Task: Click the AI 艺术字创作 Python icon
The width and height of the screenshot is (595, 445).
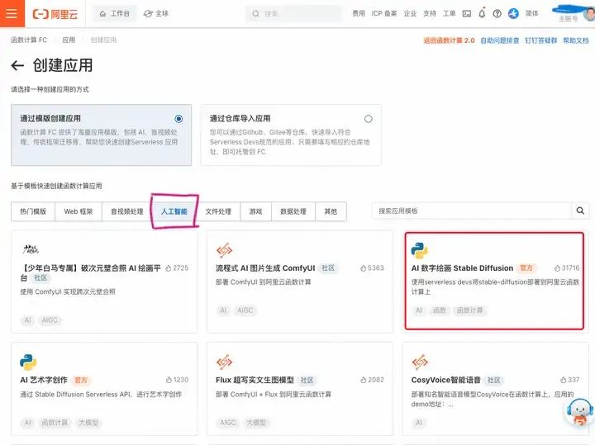Action: click(x=28, y=362)
